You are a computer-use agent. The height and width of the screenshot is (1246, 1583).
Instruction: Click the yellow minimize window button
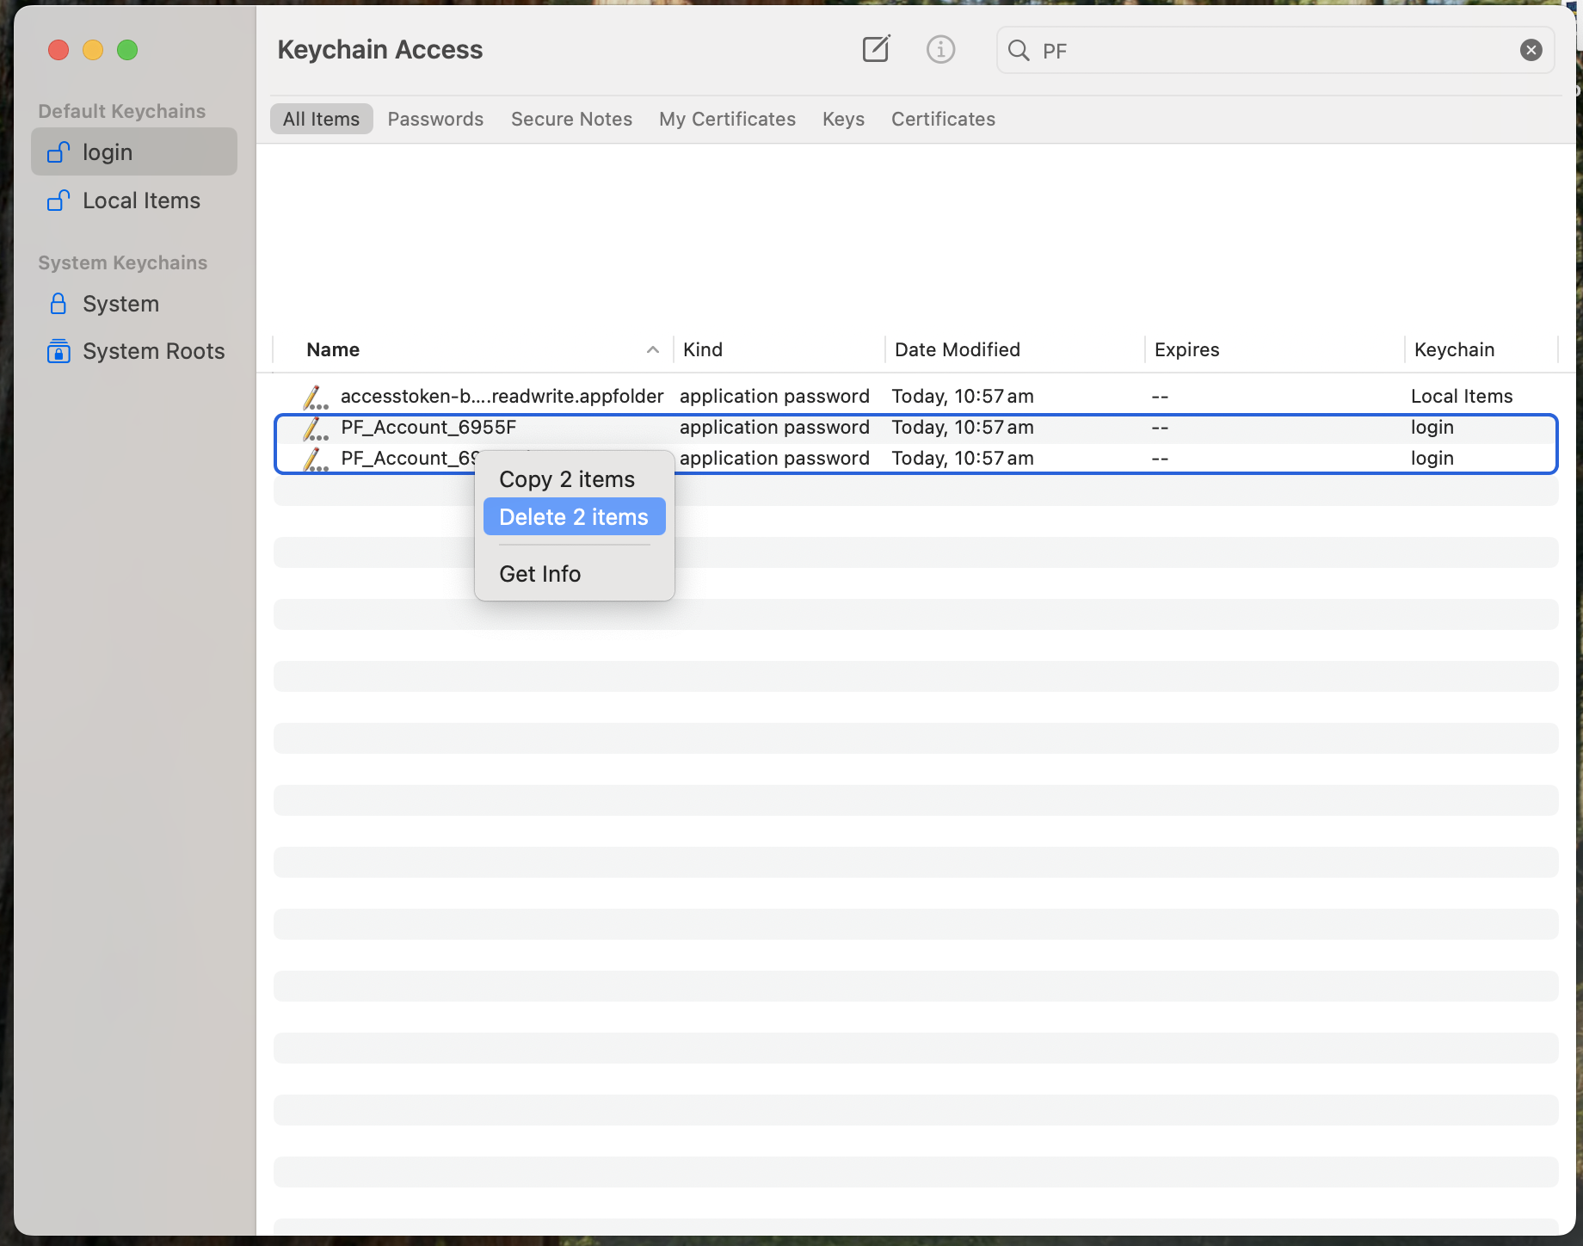tap(93, 50)
